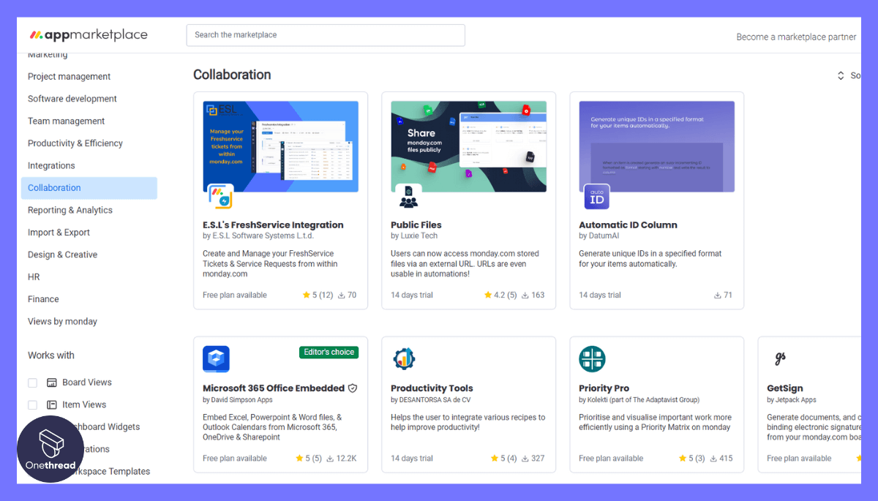Click the Onethread logo badge
This screenshot has width=878, height=501.
50,451
